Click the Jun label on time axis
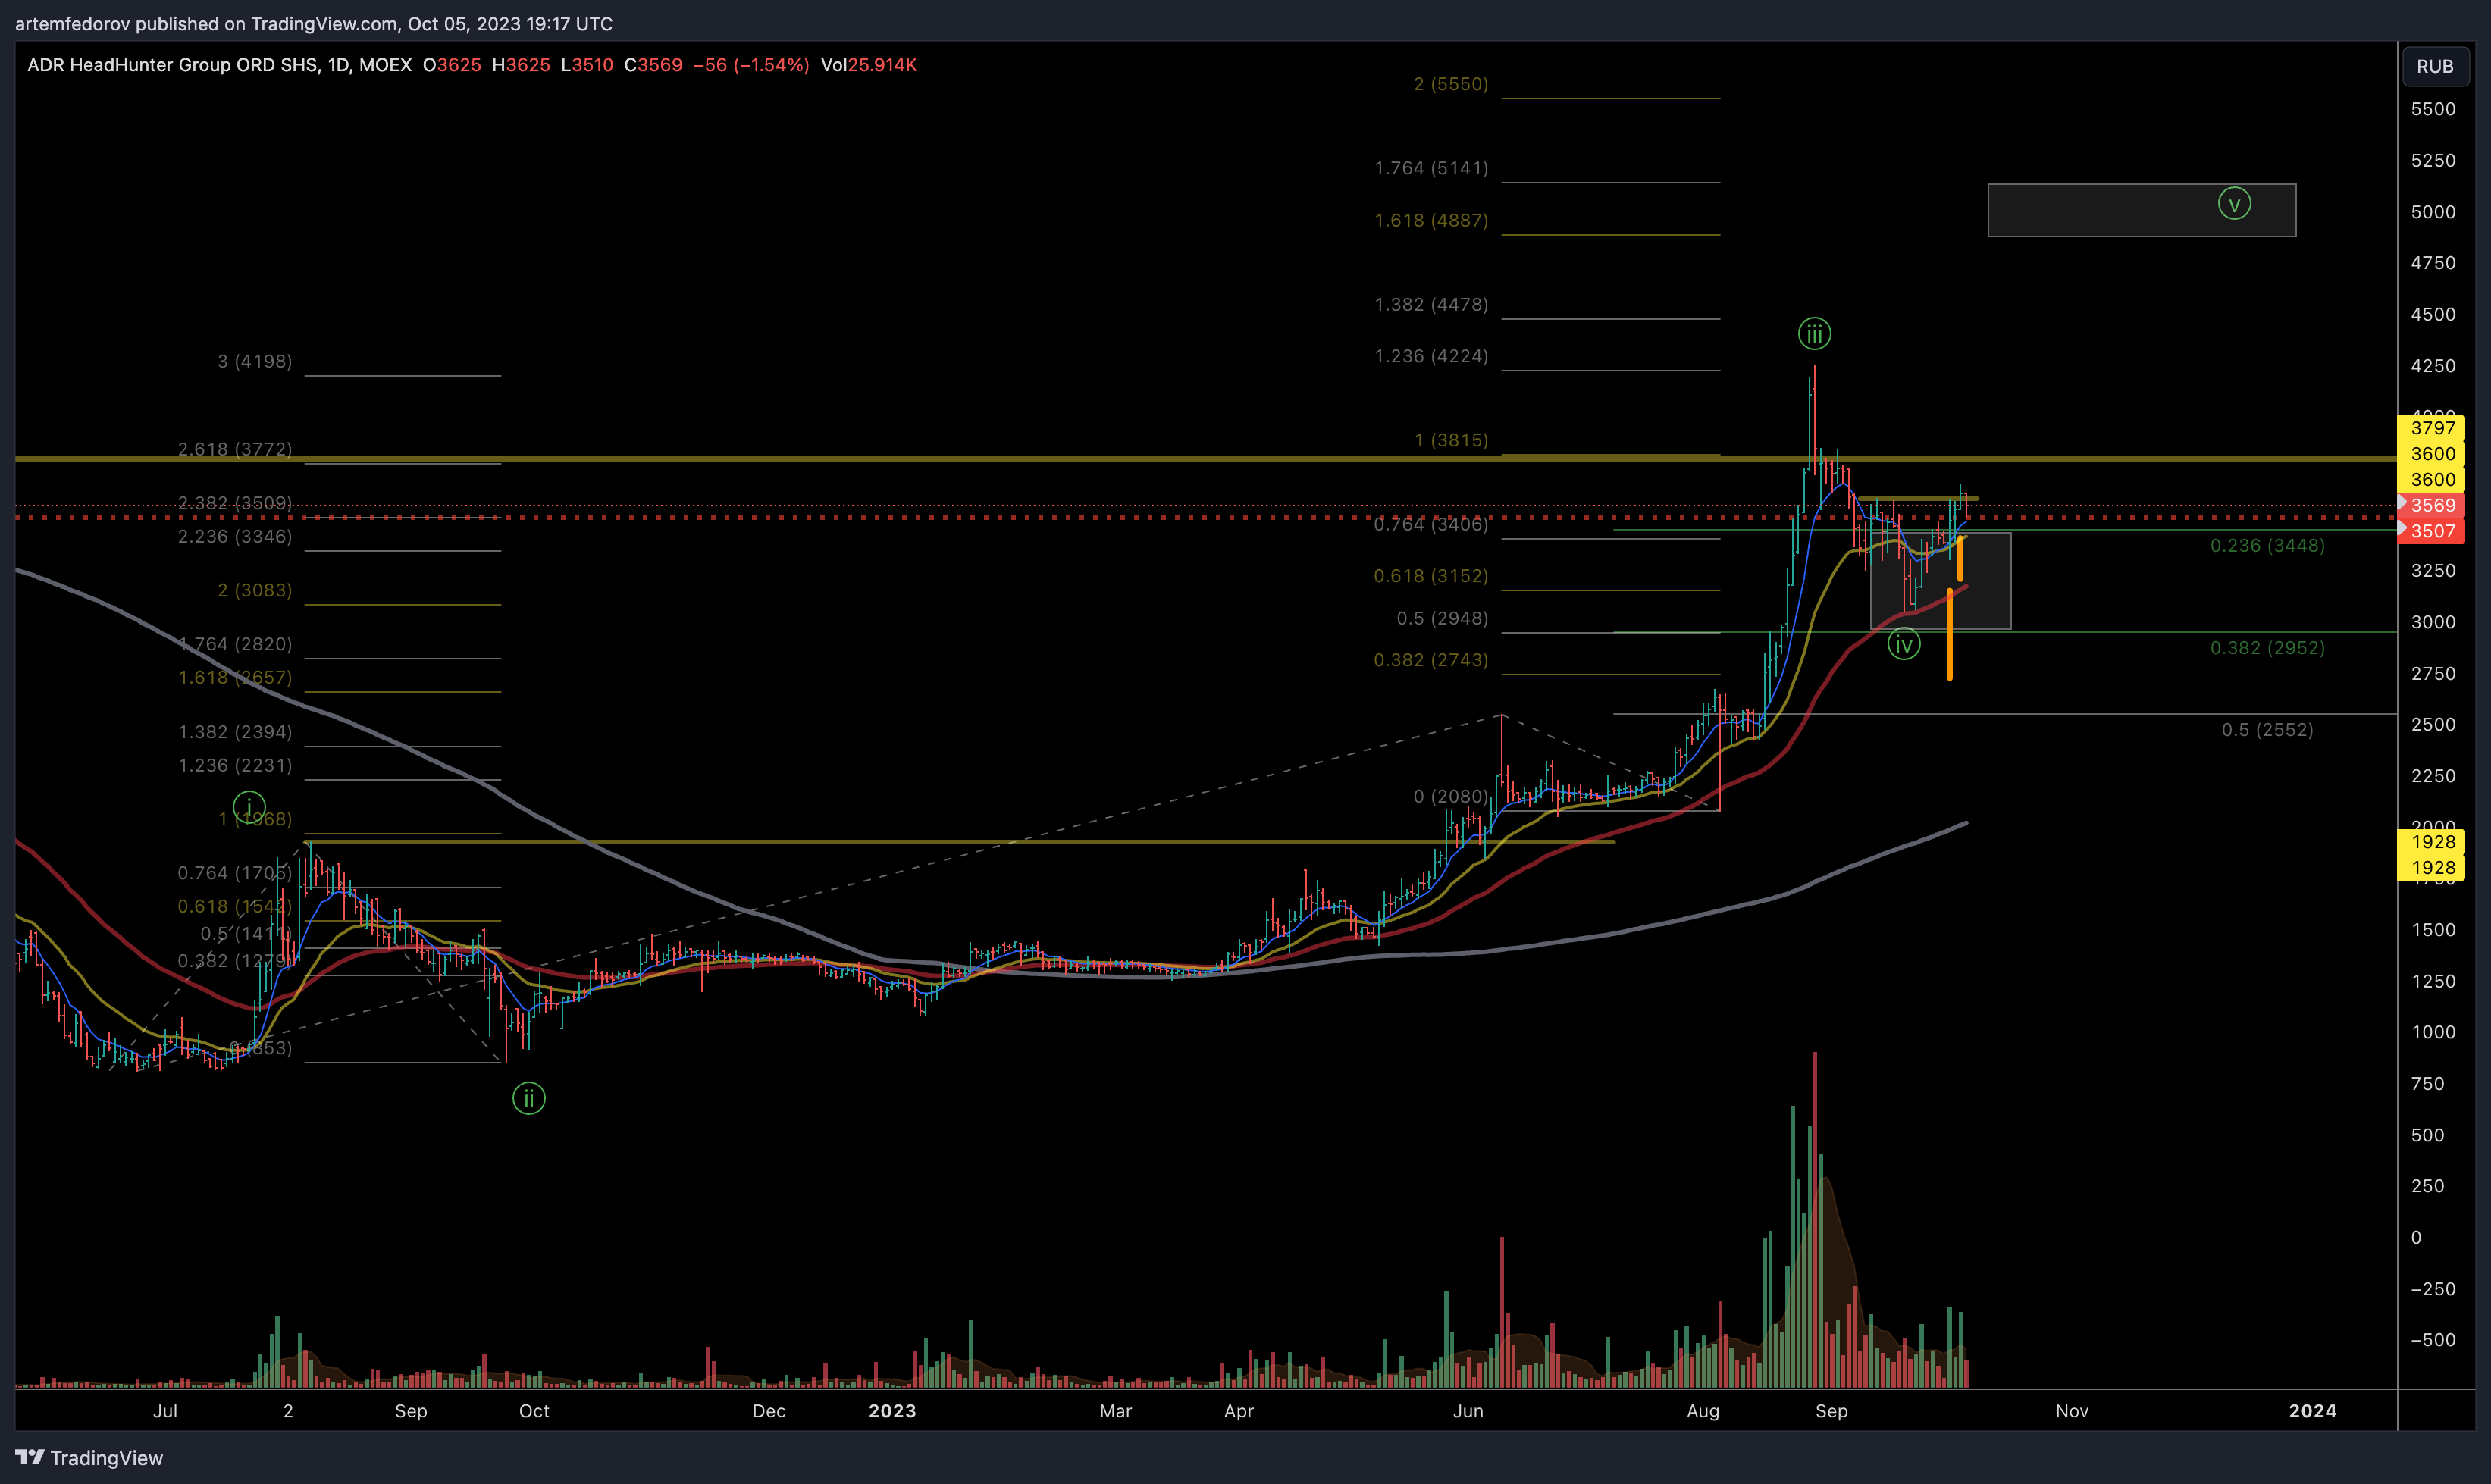This screenshot has width=2491, height=1484. tap(1468, 1411)
